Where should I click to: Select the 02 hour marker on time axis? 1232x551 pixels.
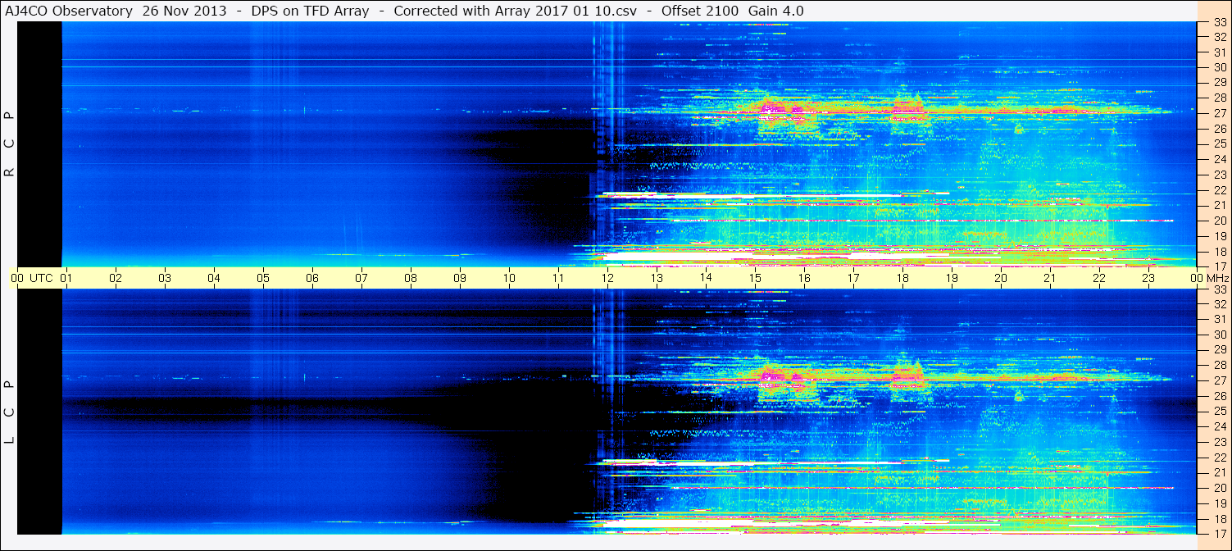[116, 278]
